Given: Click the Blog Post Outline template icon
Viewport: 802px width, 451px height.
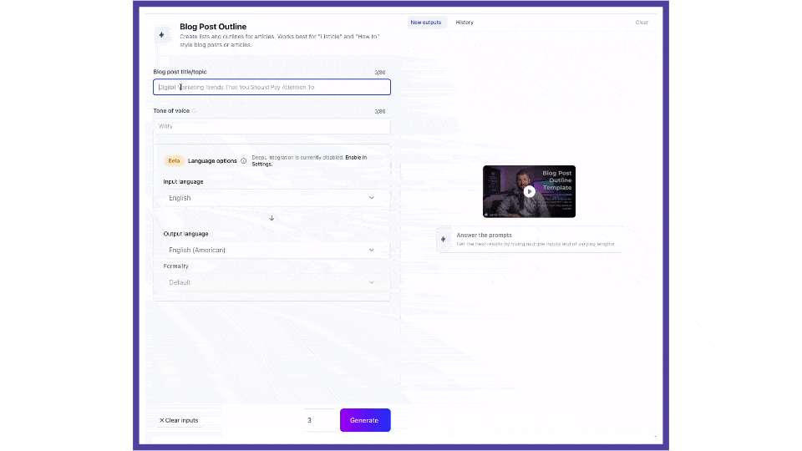Looking at the screenshot, I should pyautogui.click(x=161, y=35).
